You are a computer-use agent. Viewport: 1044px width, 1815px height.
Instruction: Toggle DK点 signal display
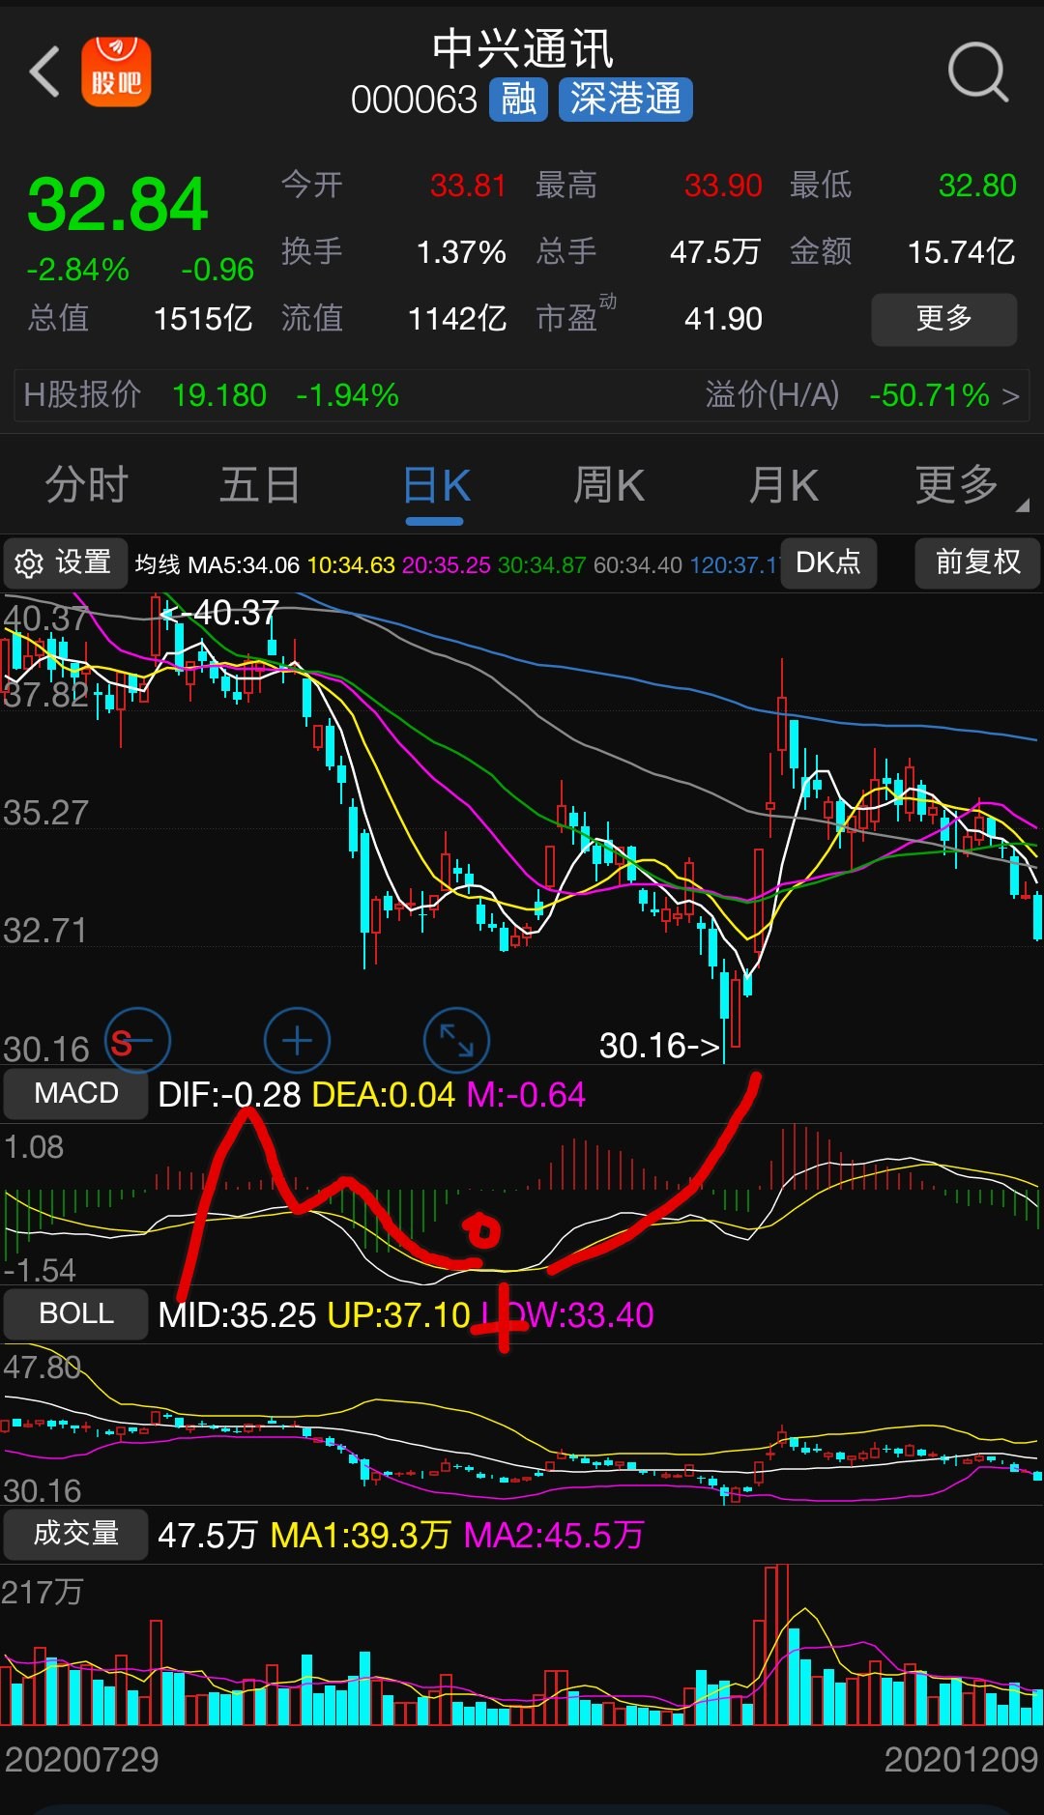(x=828, y=563)
